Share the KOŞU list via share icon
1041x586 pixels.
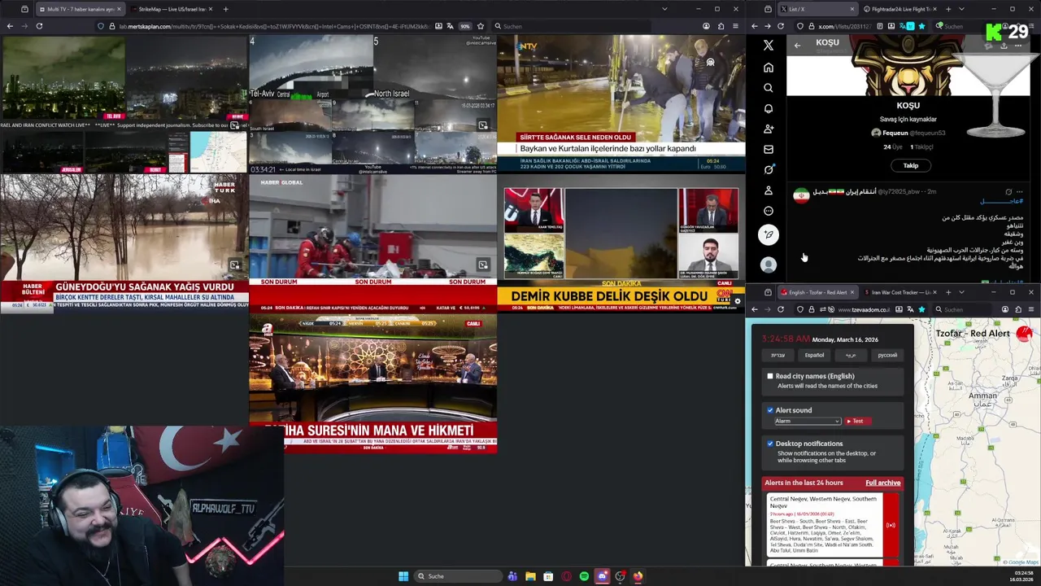click(1004, 45)
